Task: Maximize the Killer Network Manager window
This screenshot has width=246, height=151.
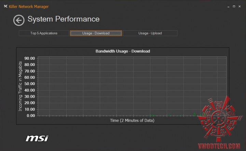Action: click(234, 6)
